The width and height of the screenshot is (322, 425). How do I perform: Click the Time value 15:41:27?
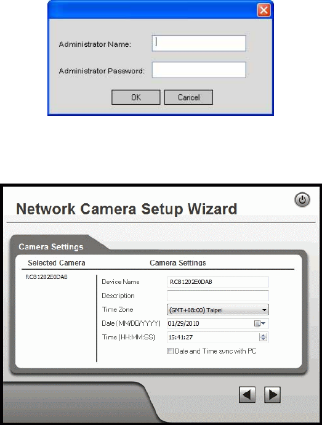(x=180, y=337)
